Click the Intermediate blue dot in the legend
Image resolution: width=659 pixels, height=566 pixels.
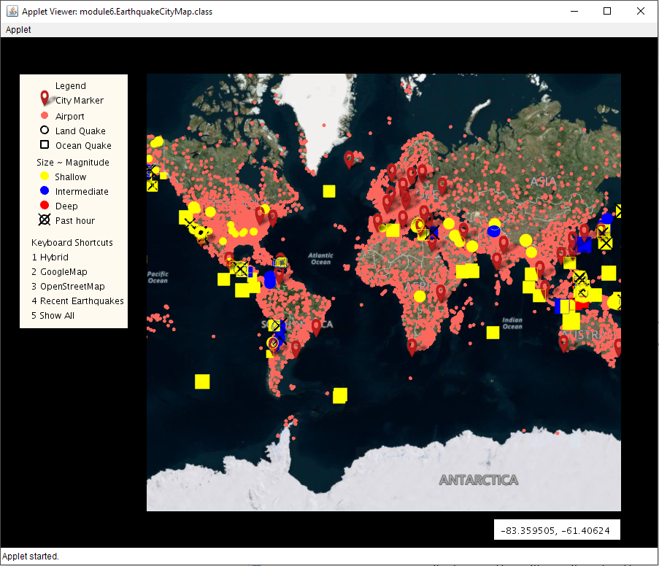(44, 190)
